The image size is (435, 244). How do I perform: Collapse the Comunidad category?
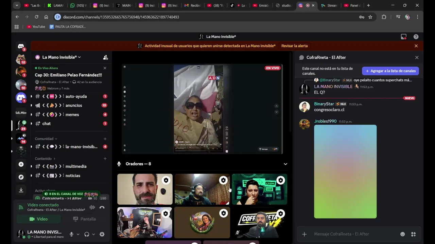[x=46, y=139]
